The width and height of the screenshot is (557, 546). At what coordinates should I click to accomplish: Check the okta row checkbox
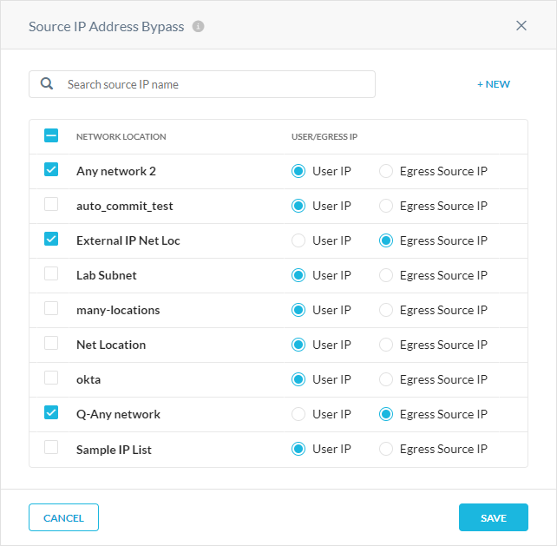click(x=51, y=378)
